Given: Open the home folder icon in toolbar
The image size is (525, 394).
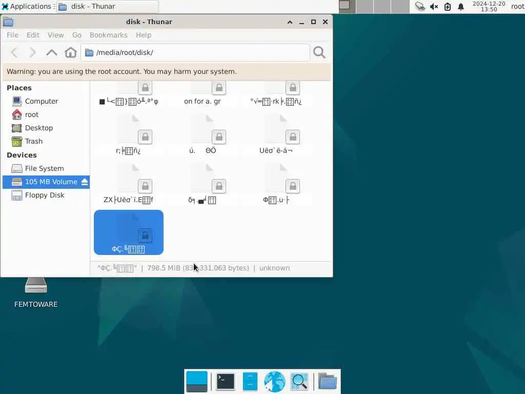Looking at the screenshot, I should coord(71,53).
